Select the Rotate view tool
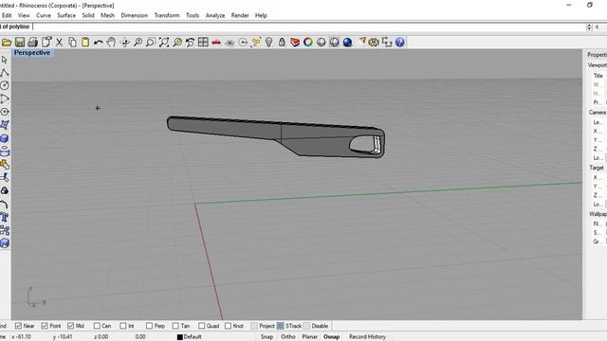The width and height of the screenshot is (607, 341). pos(124,42)
